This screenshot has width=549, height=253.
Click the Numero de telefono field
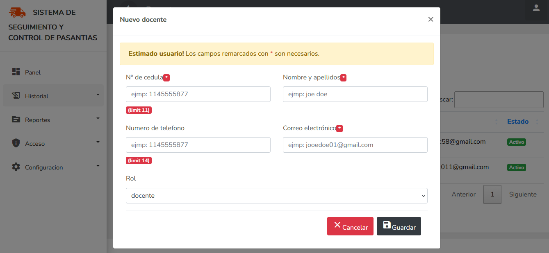click(x=198, y=145)
